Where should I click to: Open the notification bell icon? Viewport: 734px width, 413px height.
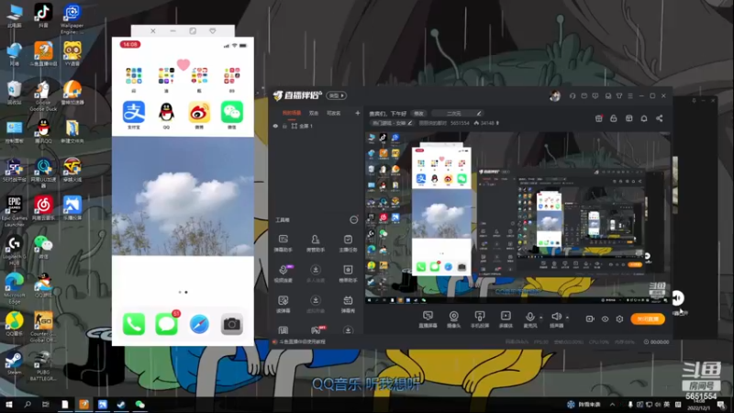tap(644, 118)
